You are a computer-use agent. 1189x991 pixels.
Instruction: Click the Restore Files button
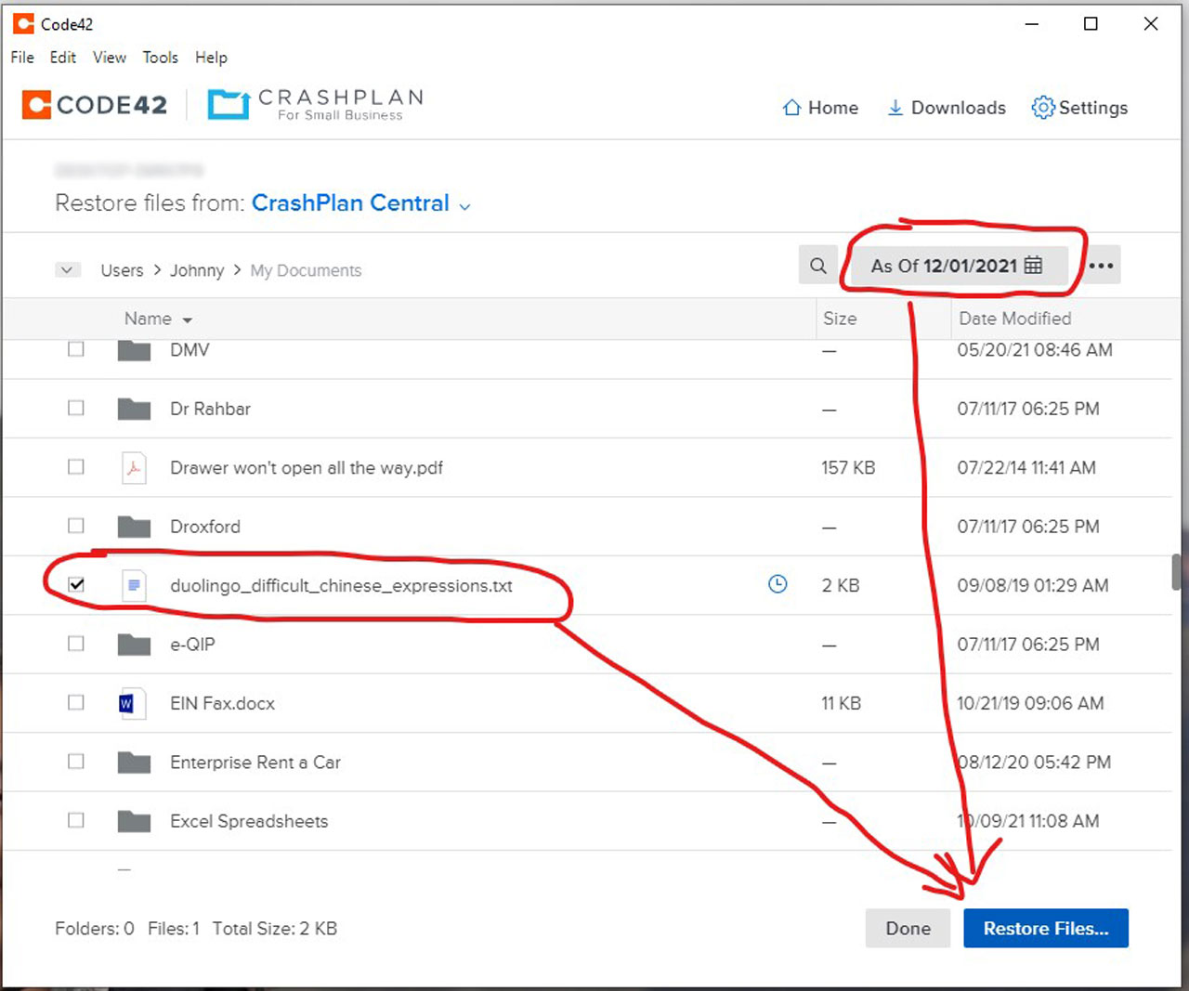tap(1046, 928)
